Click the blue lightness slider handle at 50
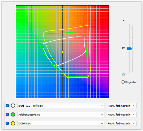This screenshot has width=143, height=131. point(129,49)
